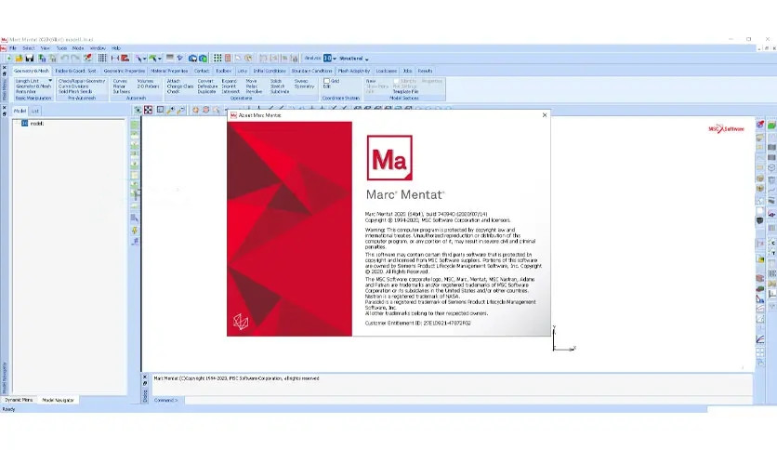This screenshot has height=450, width=777.
Task: Click the red-and-blue picture icon in the toolbar
Action: (x=125, y=58)
